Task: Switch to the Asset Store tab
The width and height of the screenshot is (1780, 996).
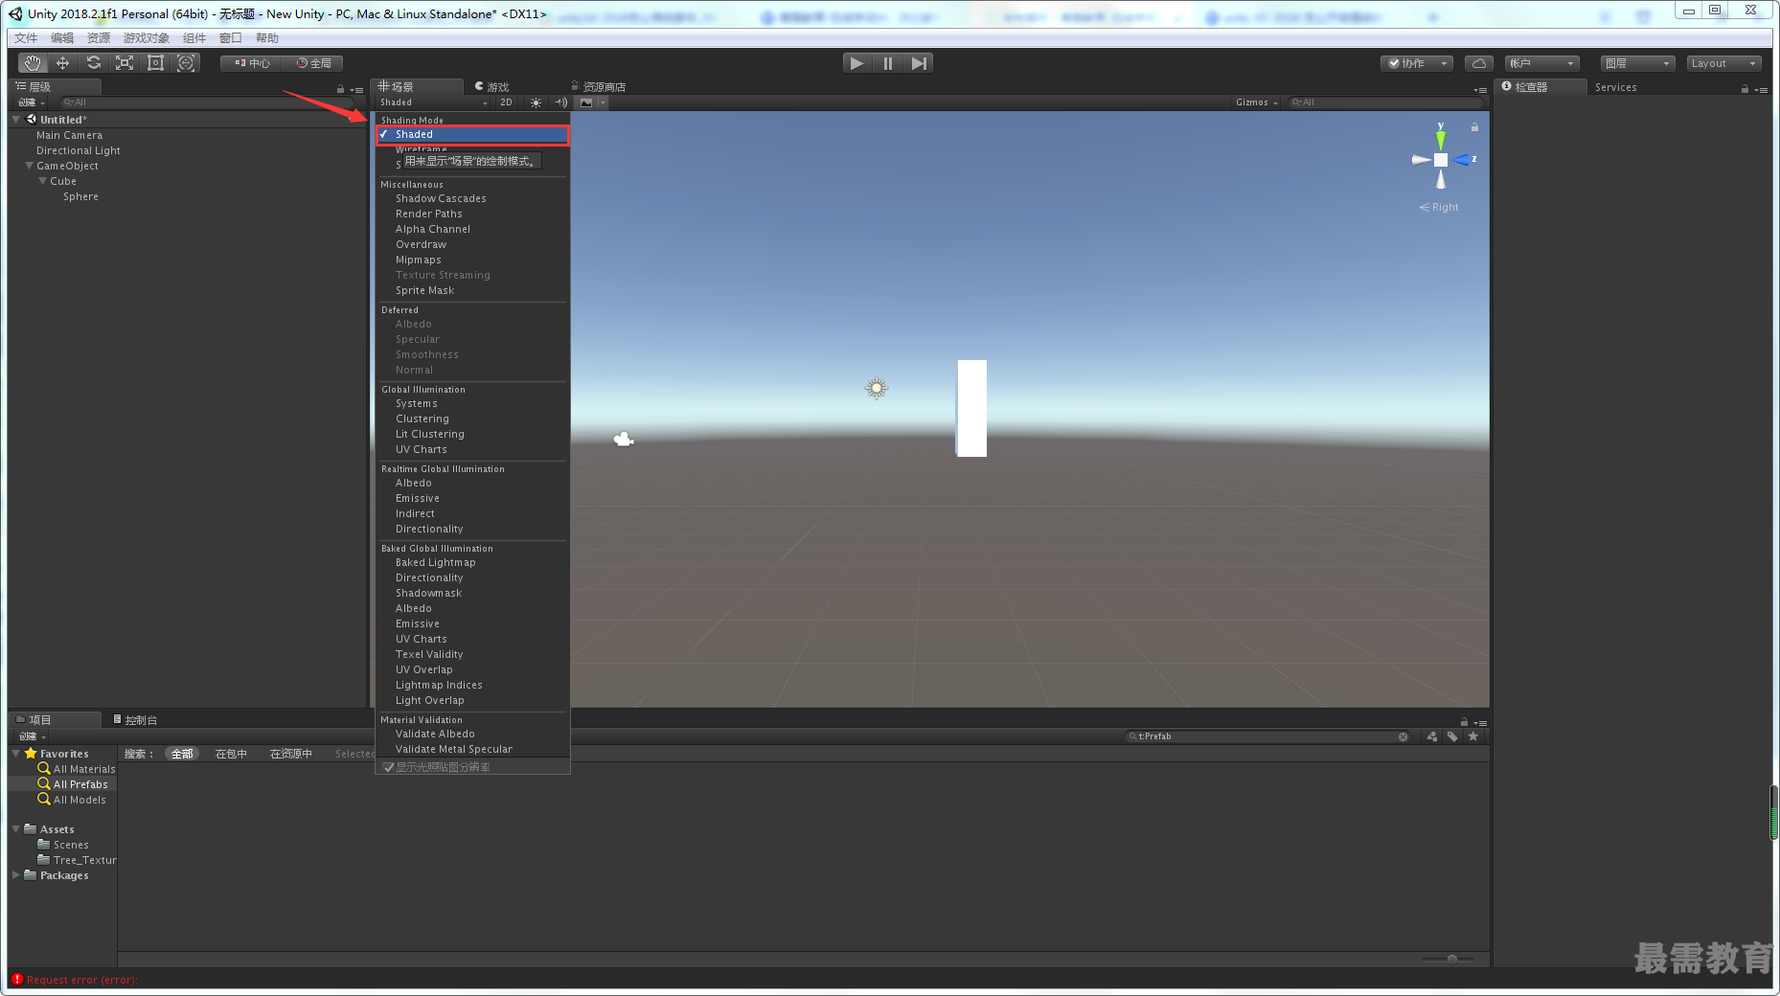Action: pyautogui.click(x=598, y=87)
